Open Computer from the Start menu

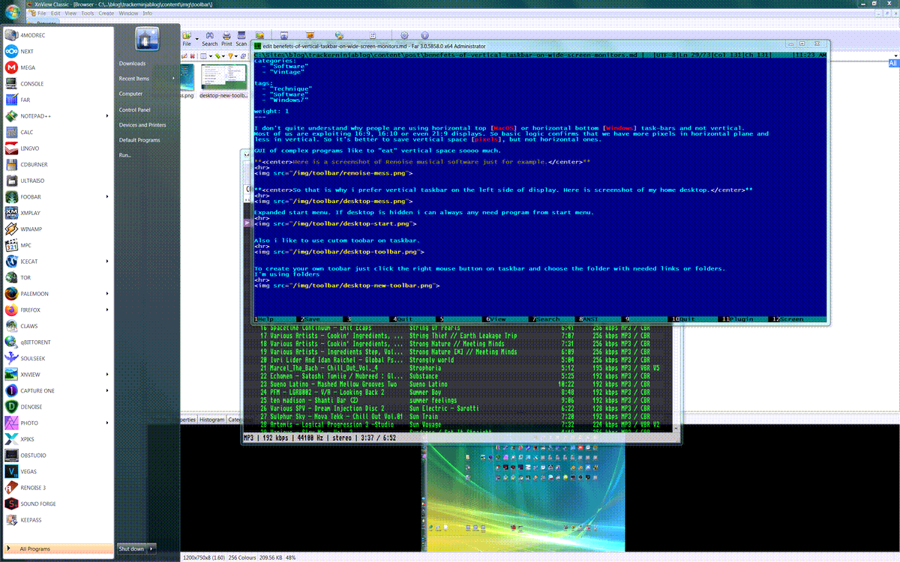point(131,94)
